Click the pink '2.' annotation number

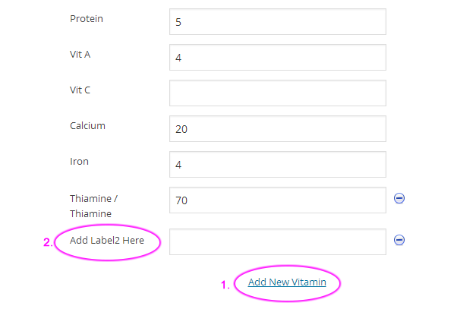point(48,242)
